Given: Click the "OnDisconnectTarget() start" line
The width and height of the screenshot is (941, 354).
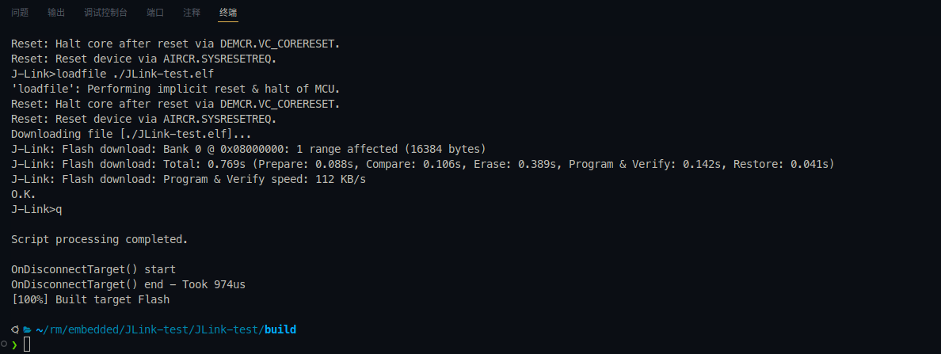Looking at the screenshot, I should pyautogui.click(x=93, y=269).
